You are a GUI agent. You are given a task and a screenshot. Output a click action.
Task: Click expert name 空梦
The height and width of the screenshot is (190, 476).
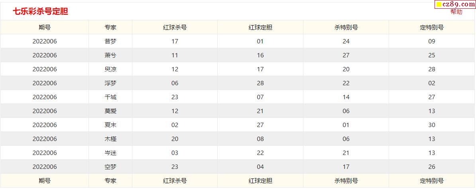point(110,167)
